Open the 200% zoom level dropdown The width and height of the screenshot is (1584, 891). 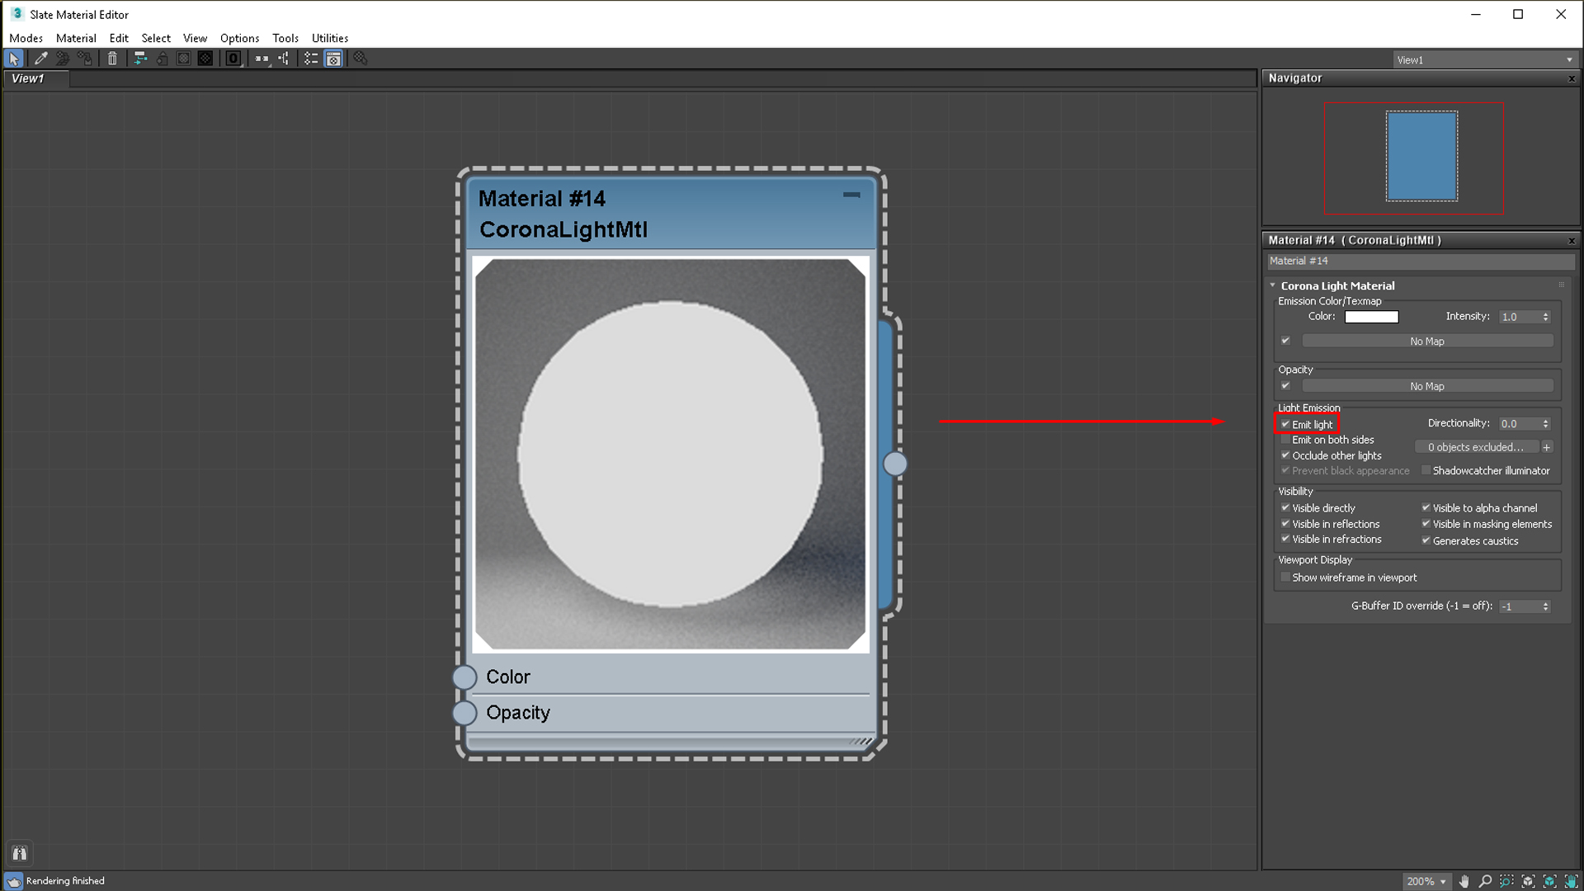(1426, 881)
